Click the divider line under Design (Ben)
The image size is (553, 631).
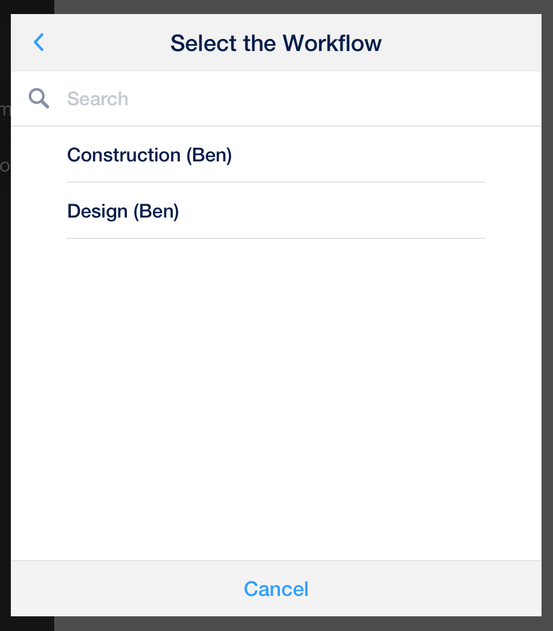pos(276,238)
